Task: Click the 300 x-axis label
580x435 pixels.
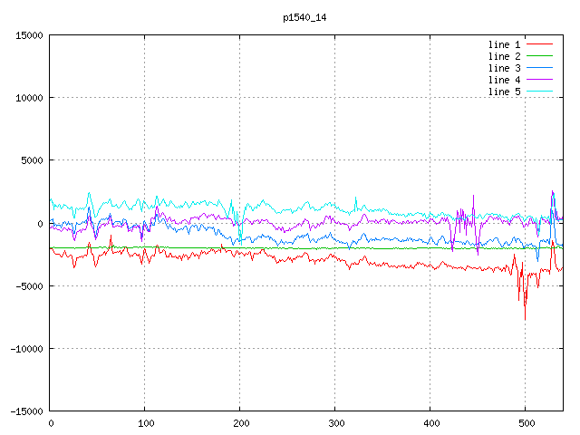Action: coord(336,423)
